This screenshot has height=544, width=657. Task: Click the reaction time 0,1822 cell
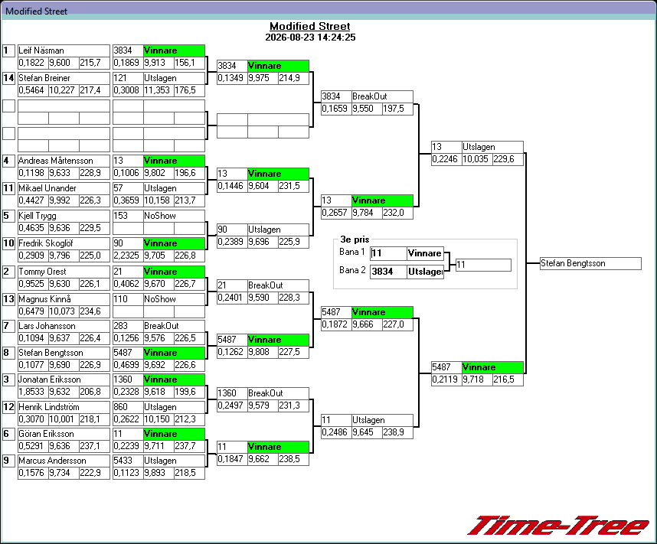[33, 63]
